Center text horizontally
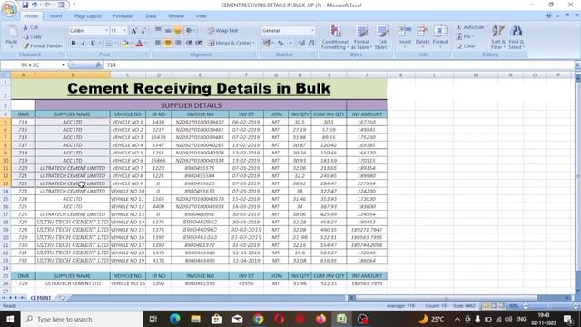 coord(168,43)
